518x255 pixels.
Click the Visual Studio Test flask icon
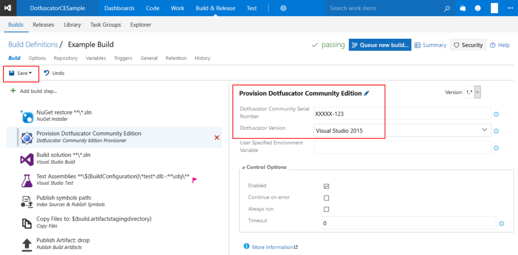(26, 180)
